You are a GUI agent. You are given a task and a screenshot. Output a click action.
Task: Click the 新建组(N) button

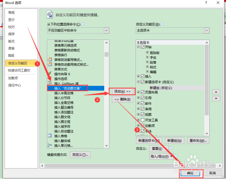click(x=175, y=141)
